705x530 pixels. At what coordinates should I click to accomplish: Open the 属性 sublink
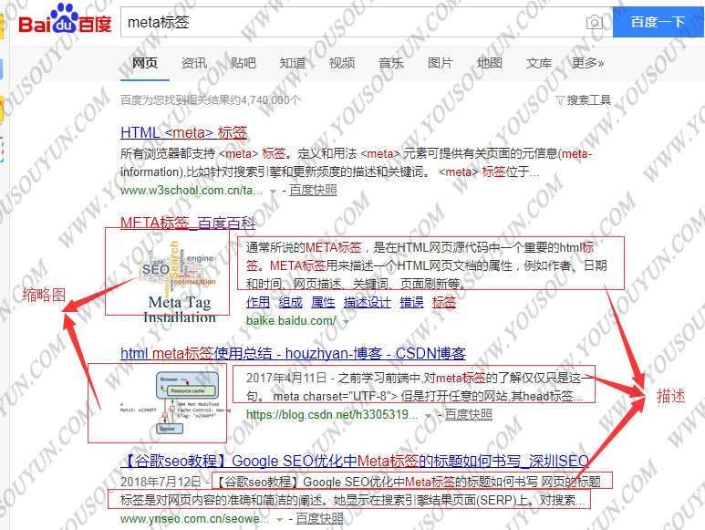323,303
